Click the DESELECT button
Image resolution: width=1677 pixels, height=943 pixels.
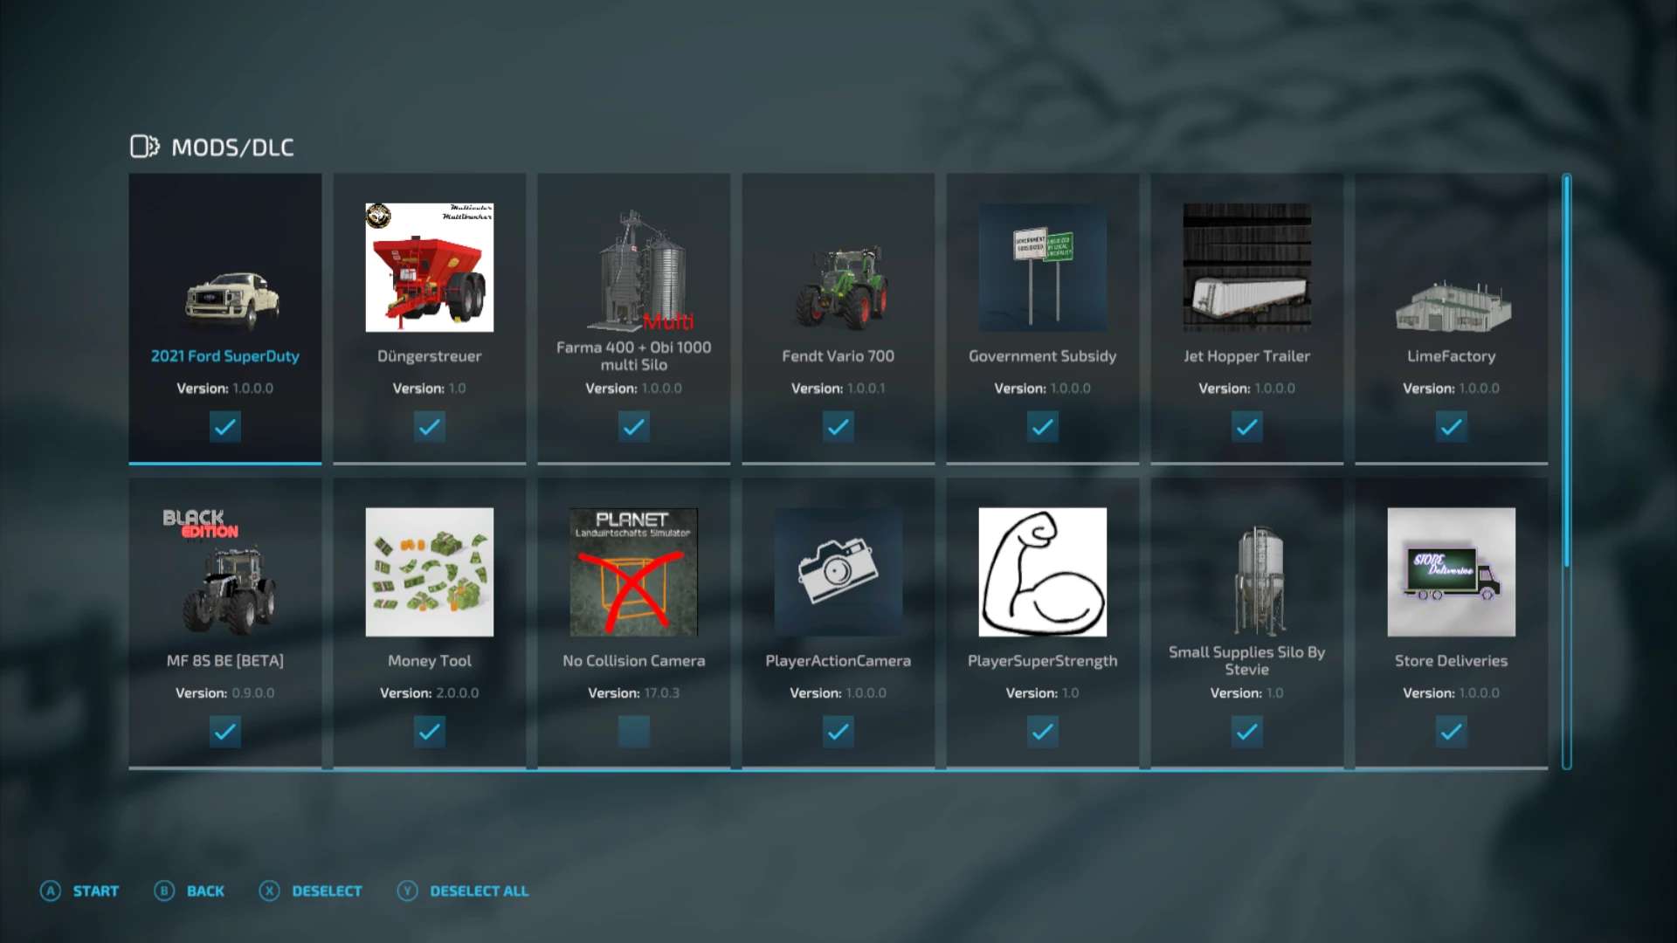[x=311, y=891]
